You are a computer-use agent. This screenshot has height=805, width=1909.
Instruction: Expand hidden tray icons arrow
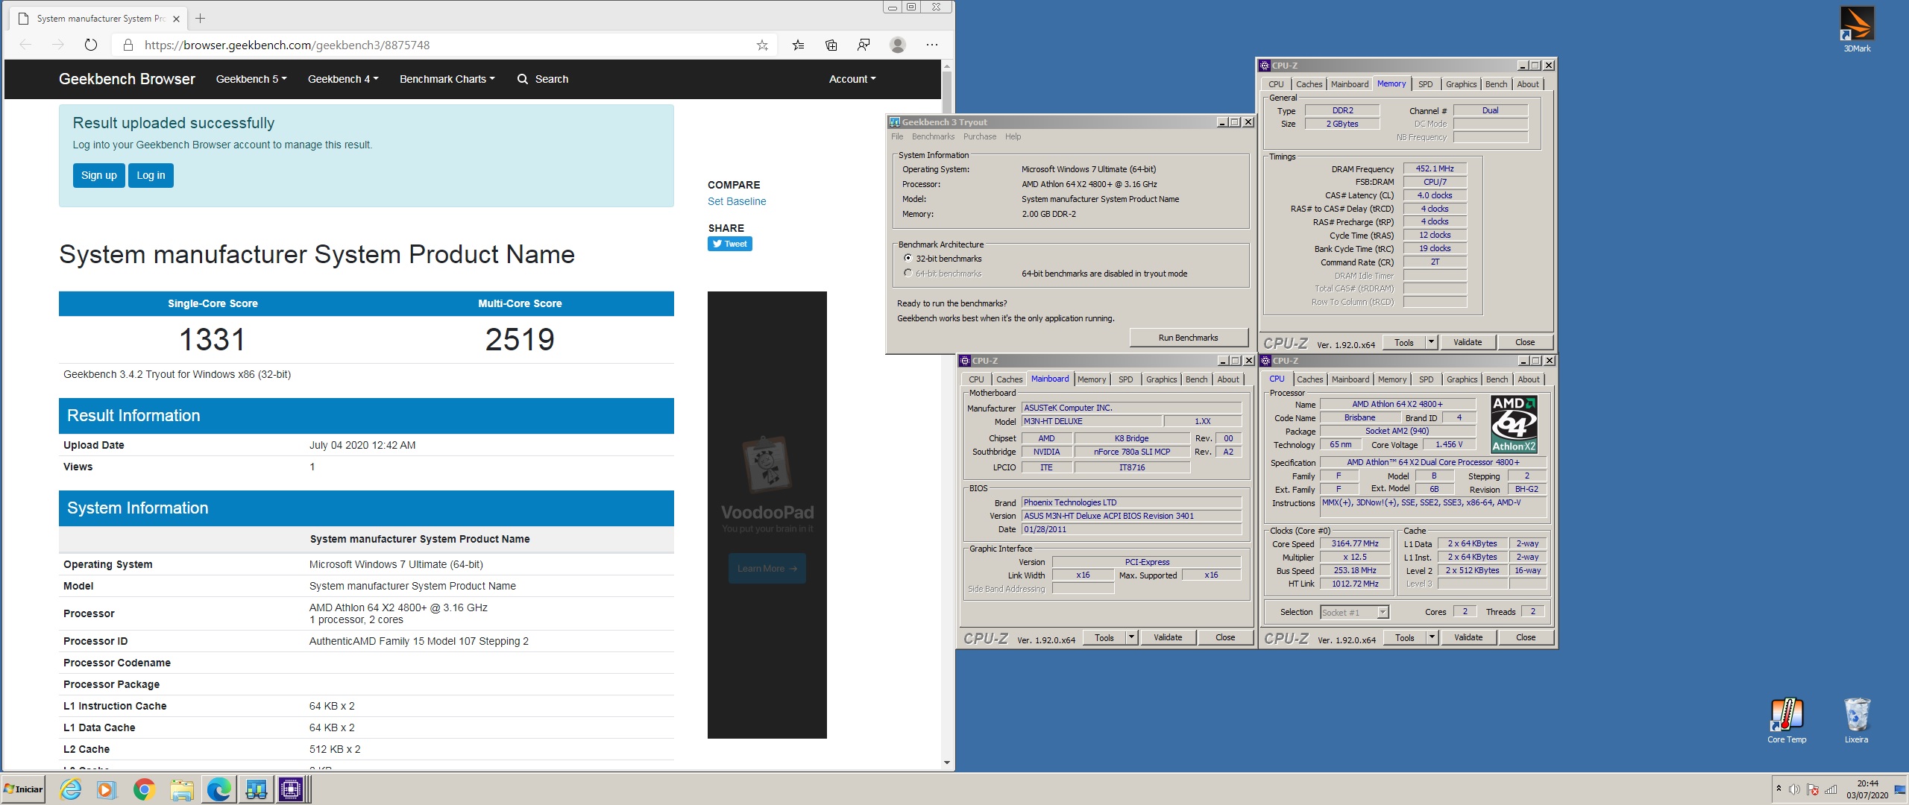tap(1779, 789)
